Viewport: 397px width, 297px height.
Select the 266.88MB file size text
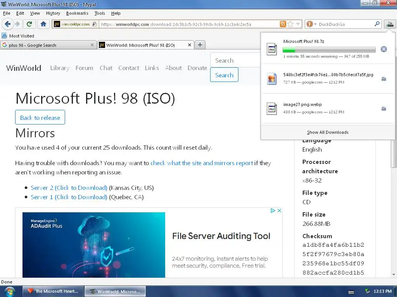[x=316, y=224]
